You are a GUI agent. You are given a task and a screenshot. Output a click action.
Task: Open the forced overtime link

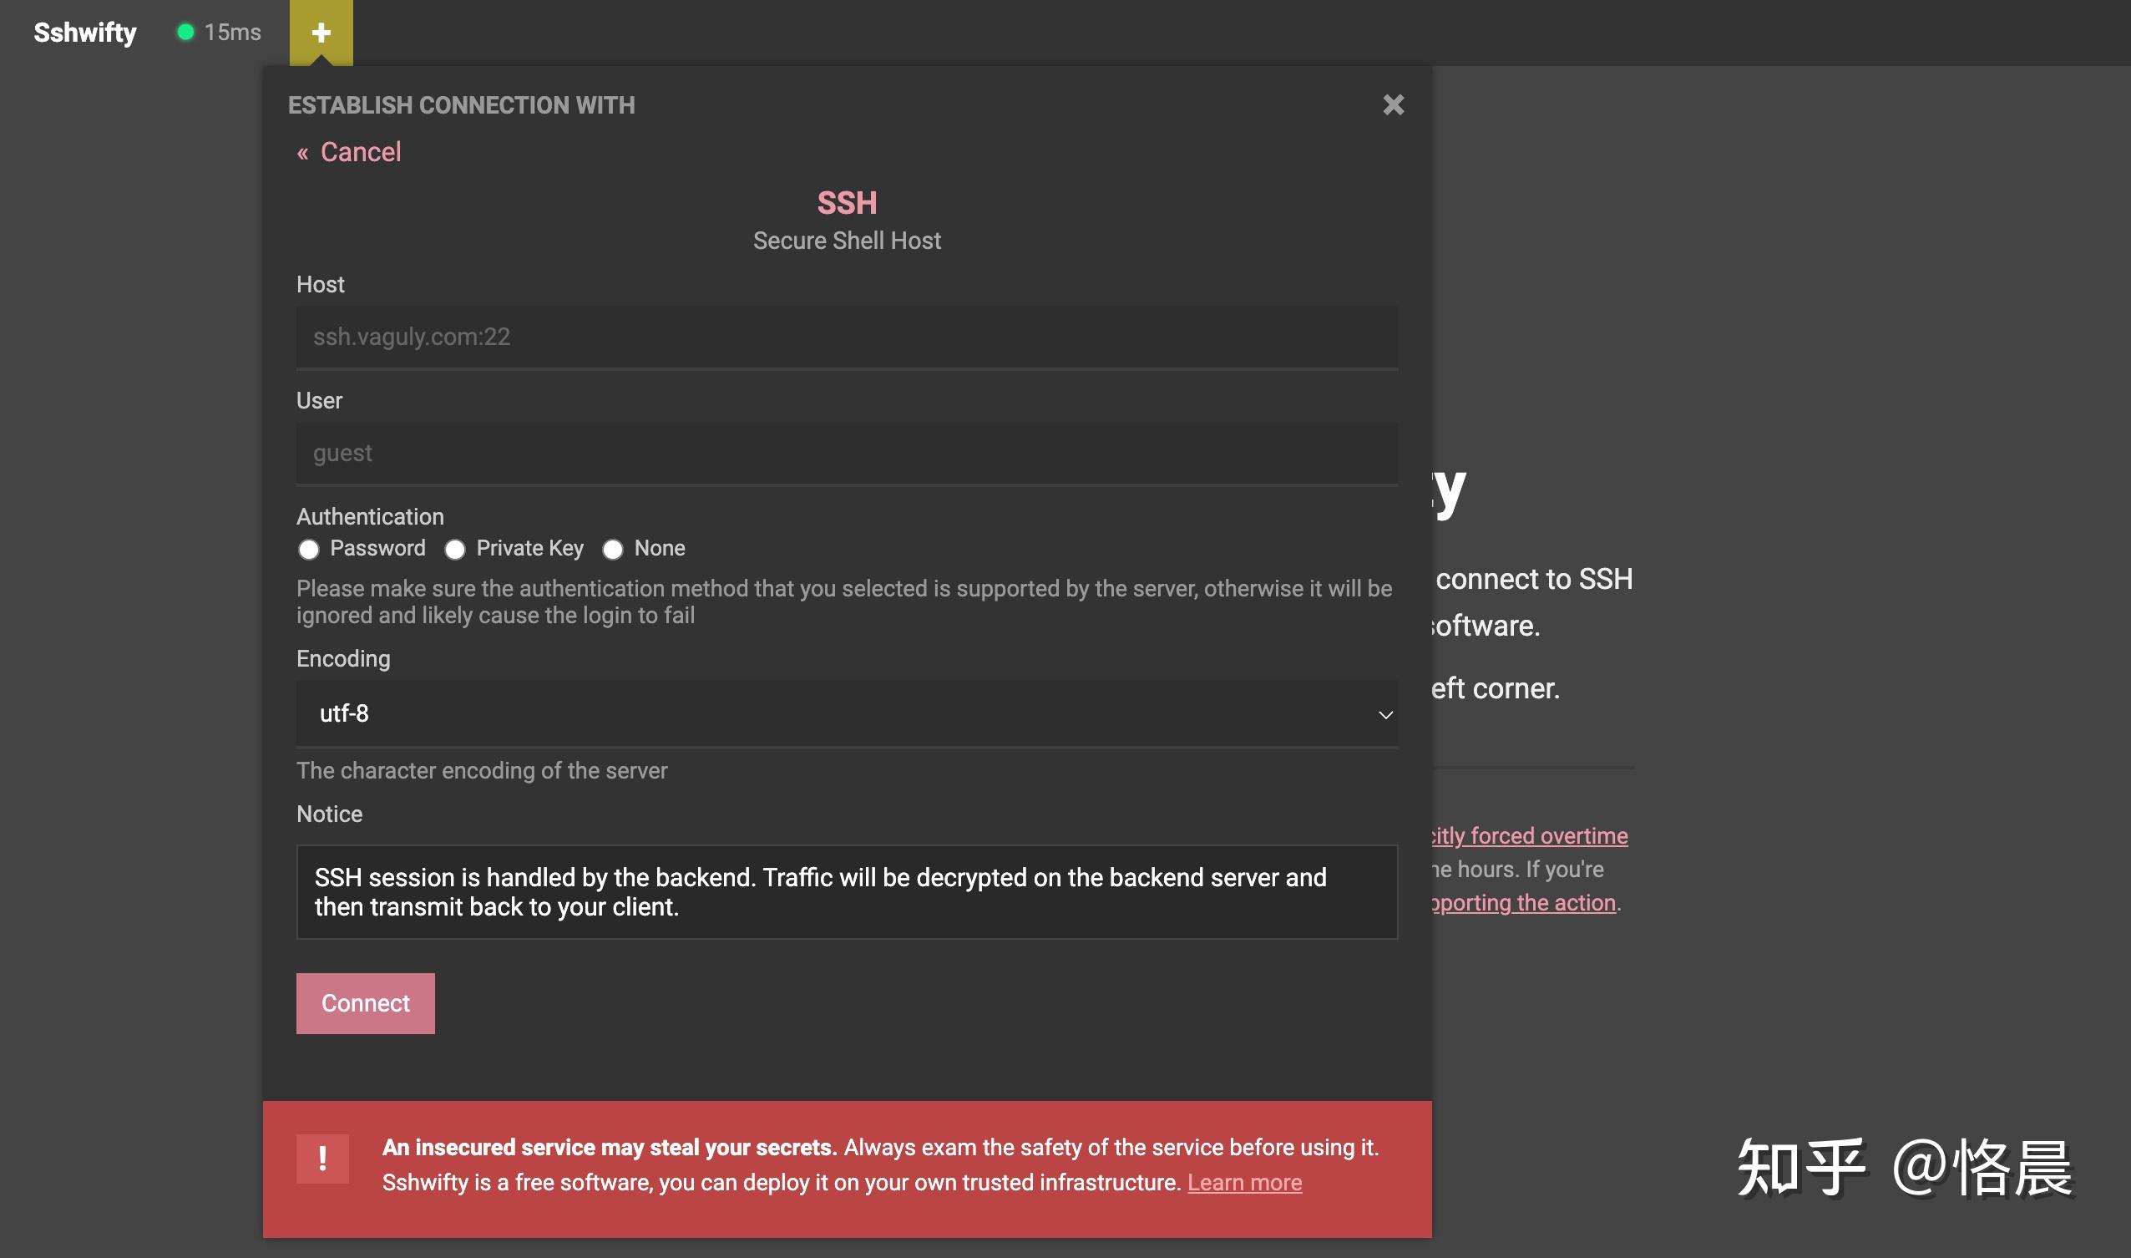[1530, 836]
